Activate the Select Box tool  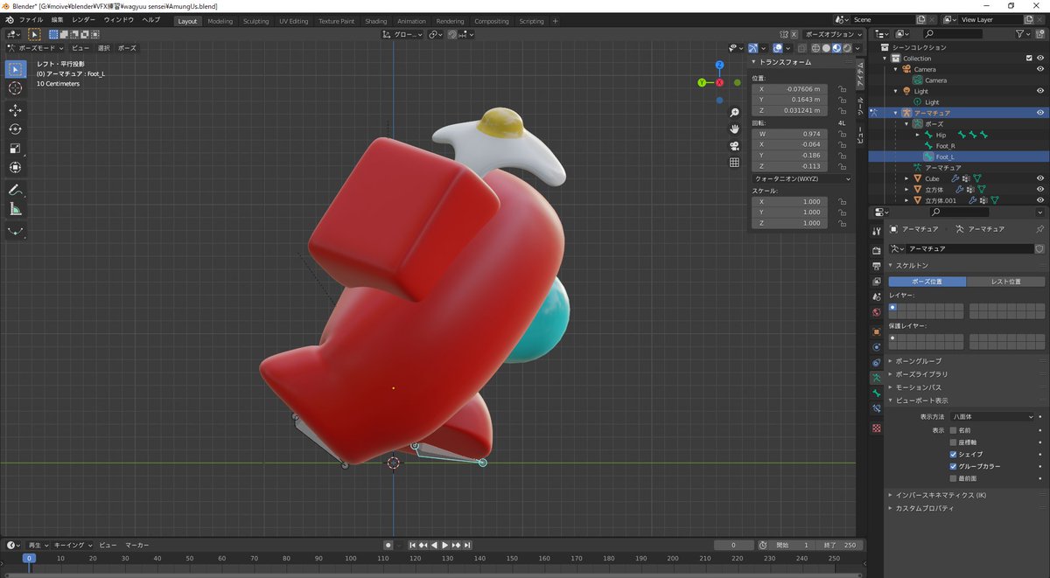coord(16,69)
